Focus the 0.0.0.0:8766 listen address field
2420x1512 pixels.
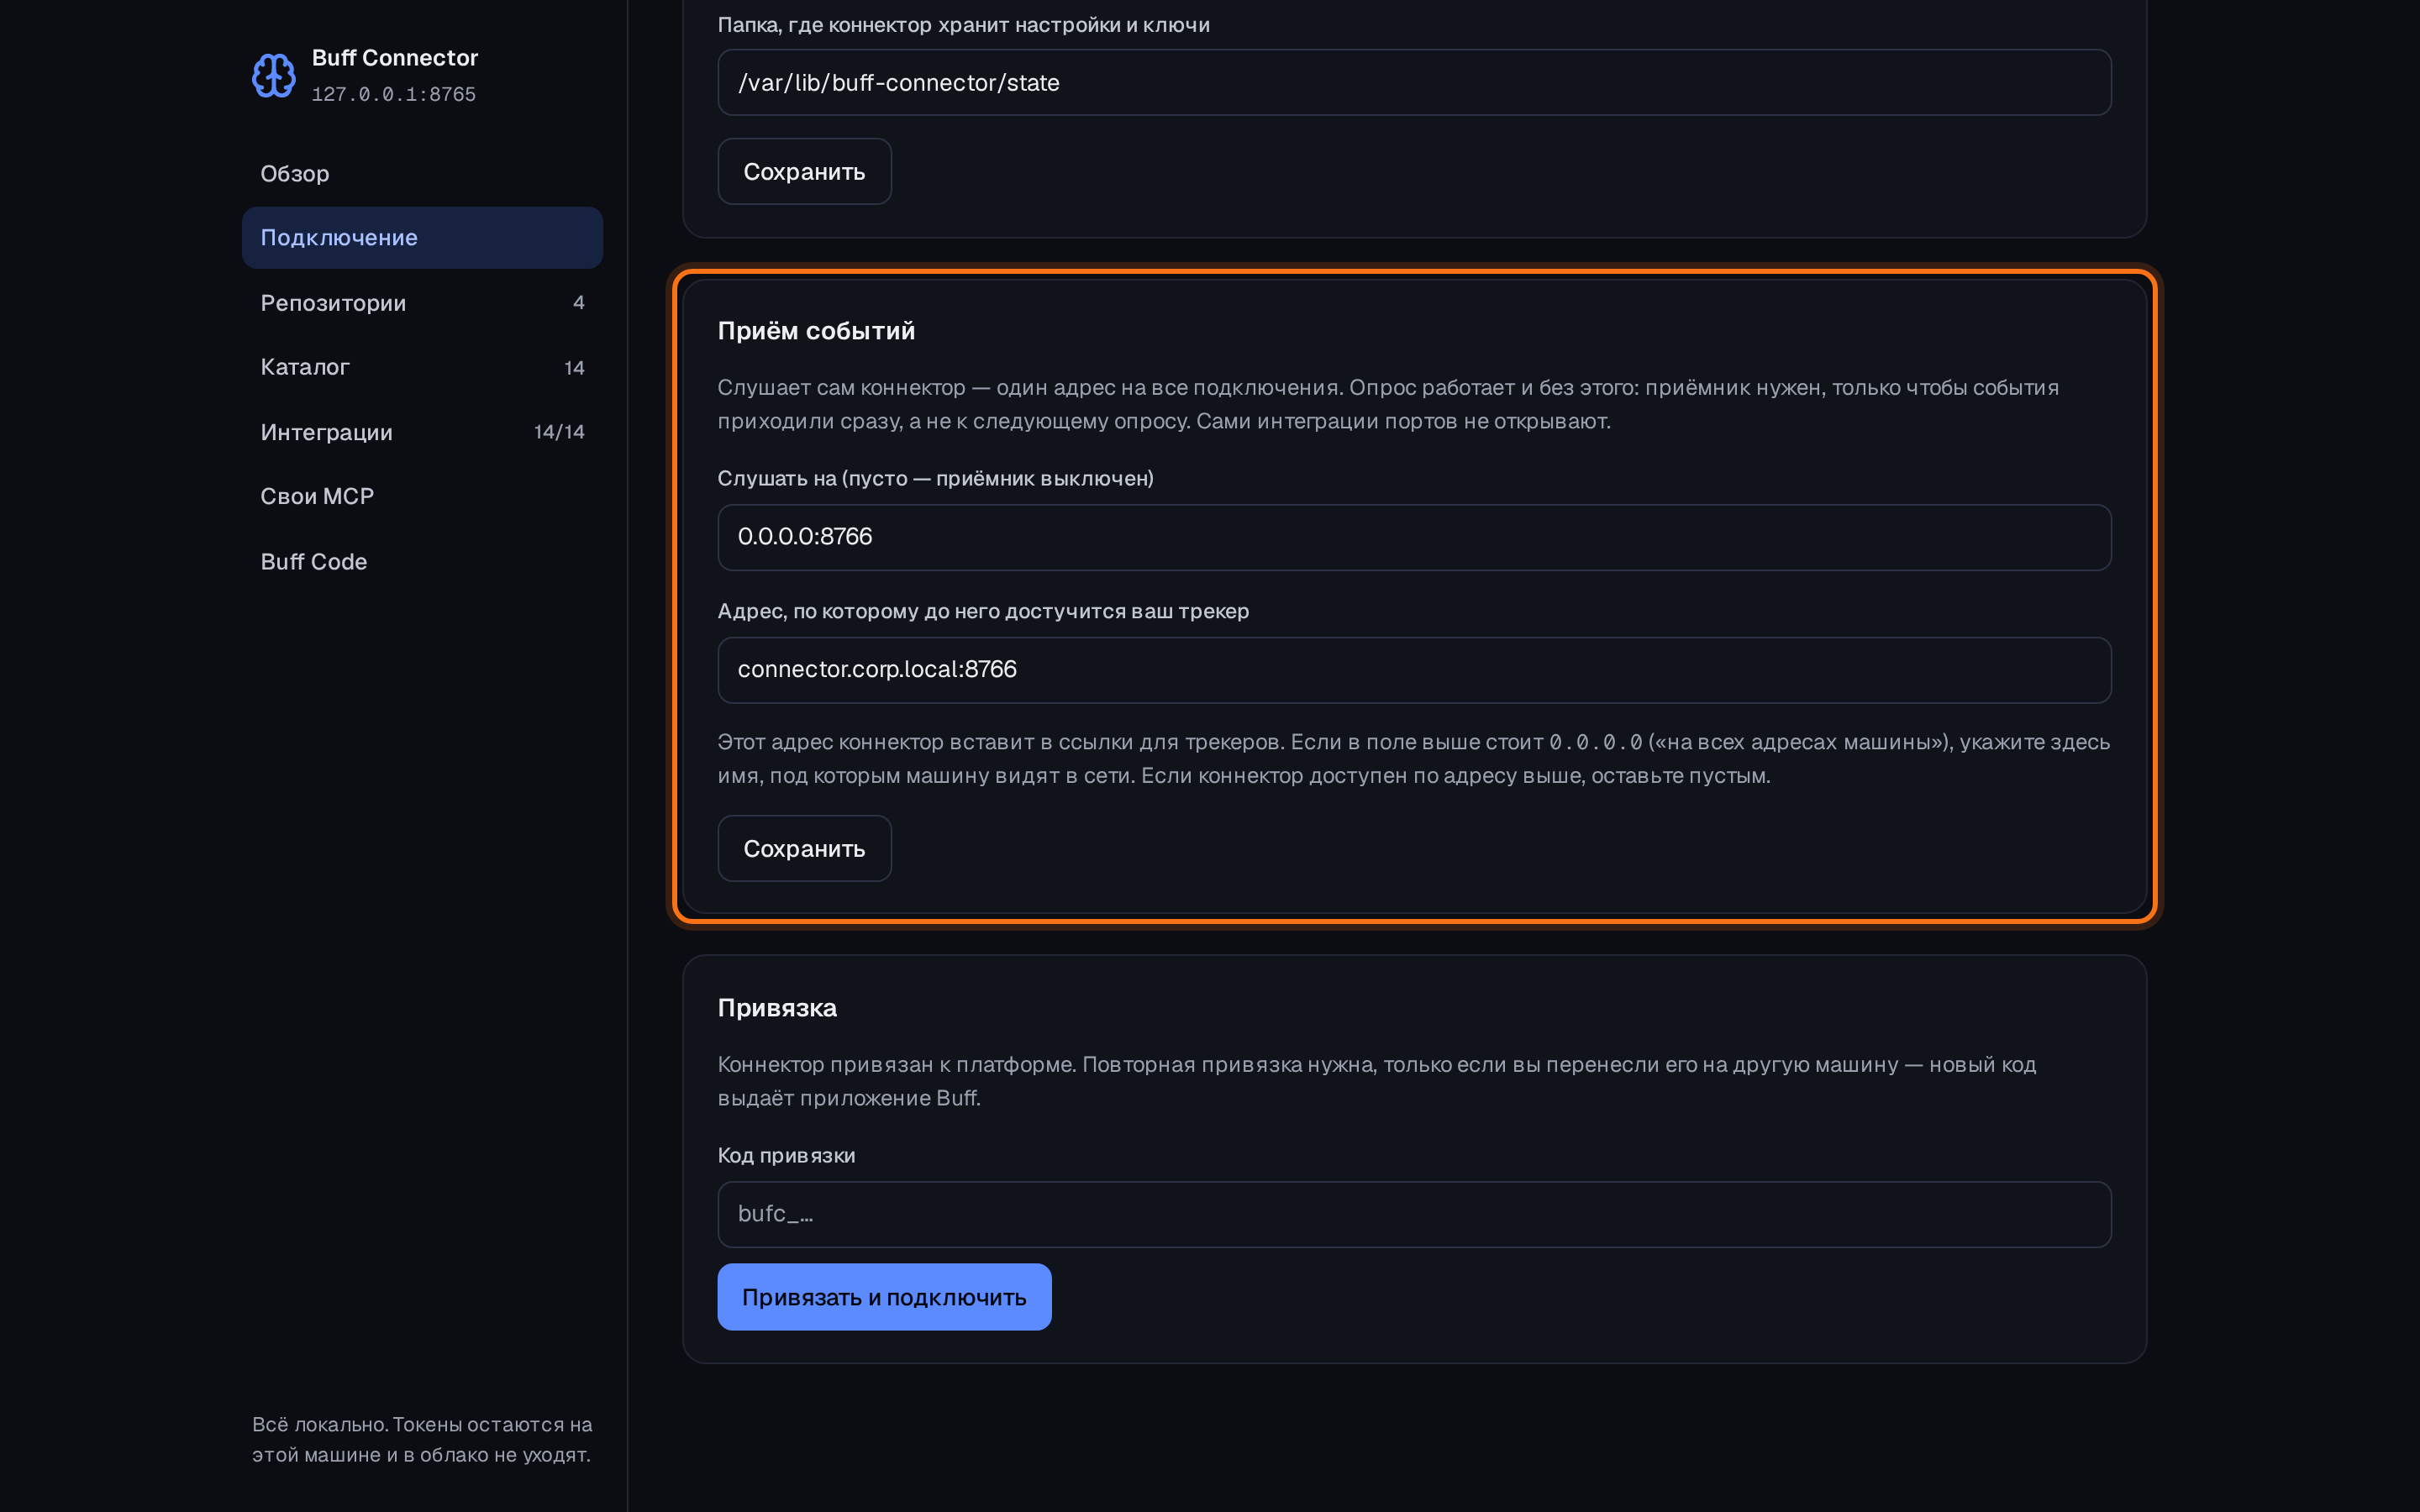(x=1414, y=537)
